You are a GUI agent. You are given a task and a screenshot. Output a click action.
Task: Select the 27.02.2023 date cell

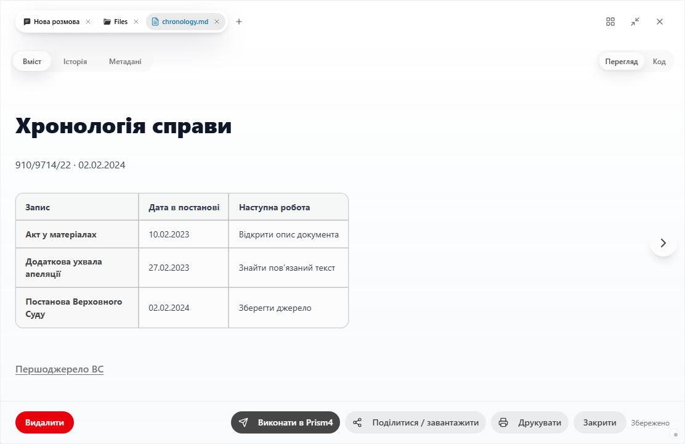(x=184, y=268)
